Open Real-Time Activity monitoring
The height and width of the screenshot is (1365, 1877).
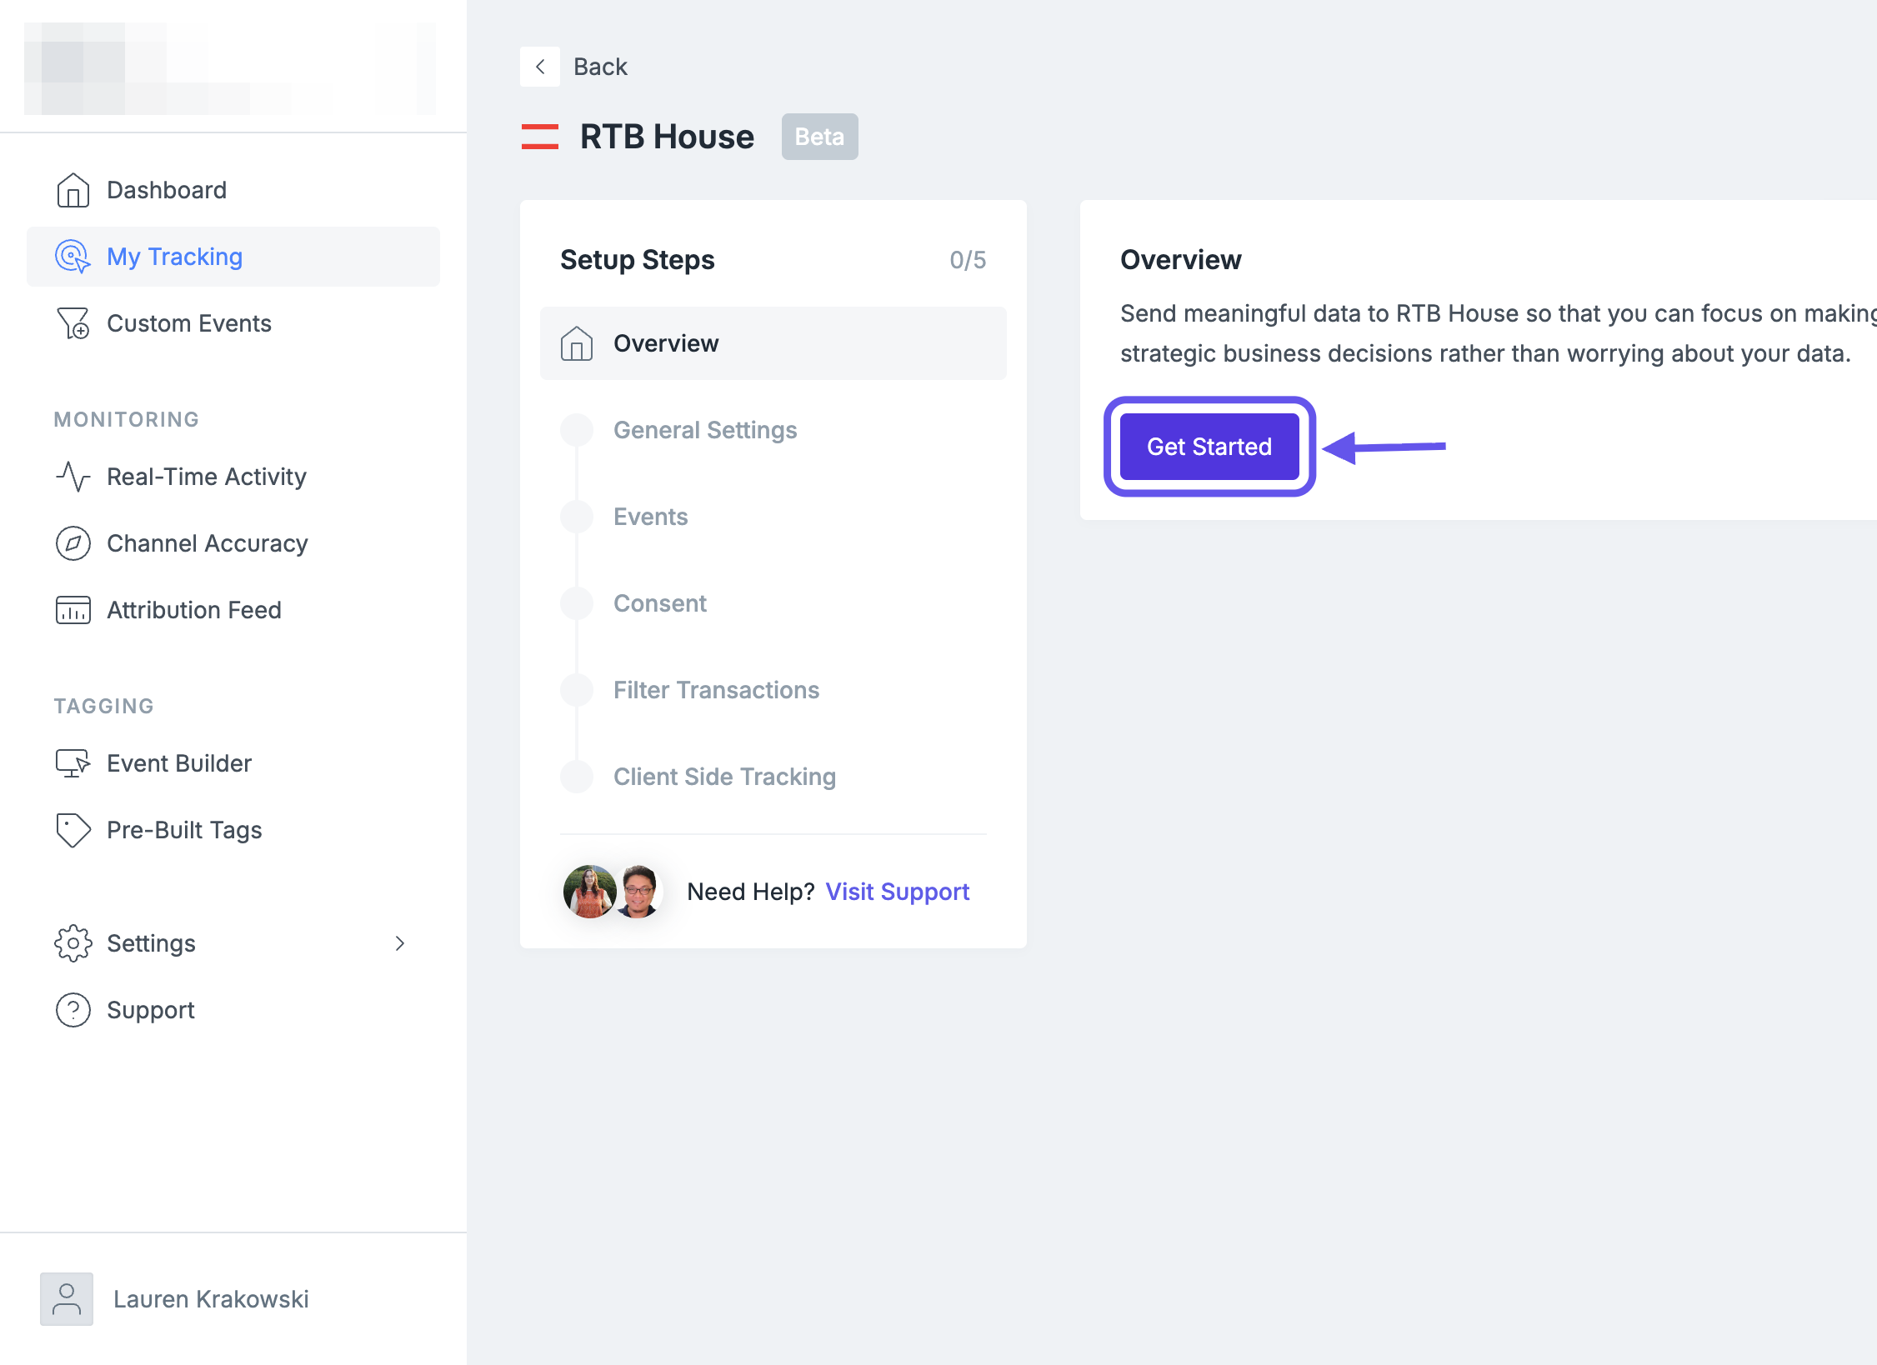coord(233,477)
